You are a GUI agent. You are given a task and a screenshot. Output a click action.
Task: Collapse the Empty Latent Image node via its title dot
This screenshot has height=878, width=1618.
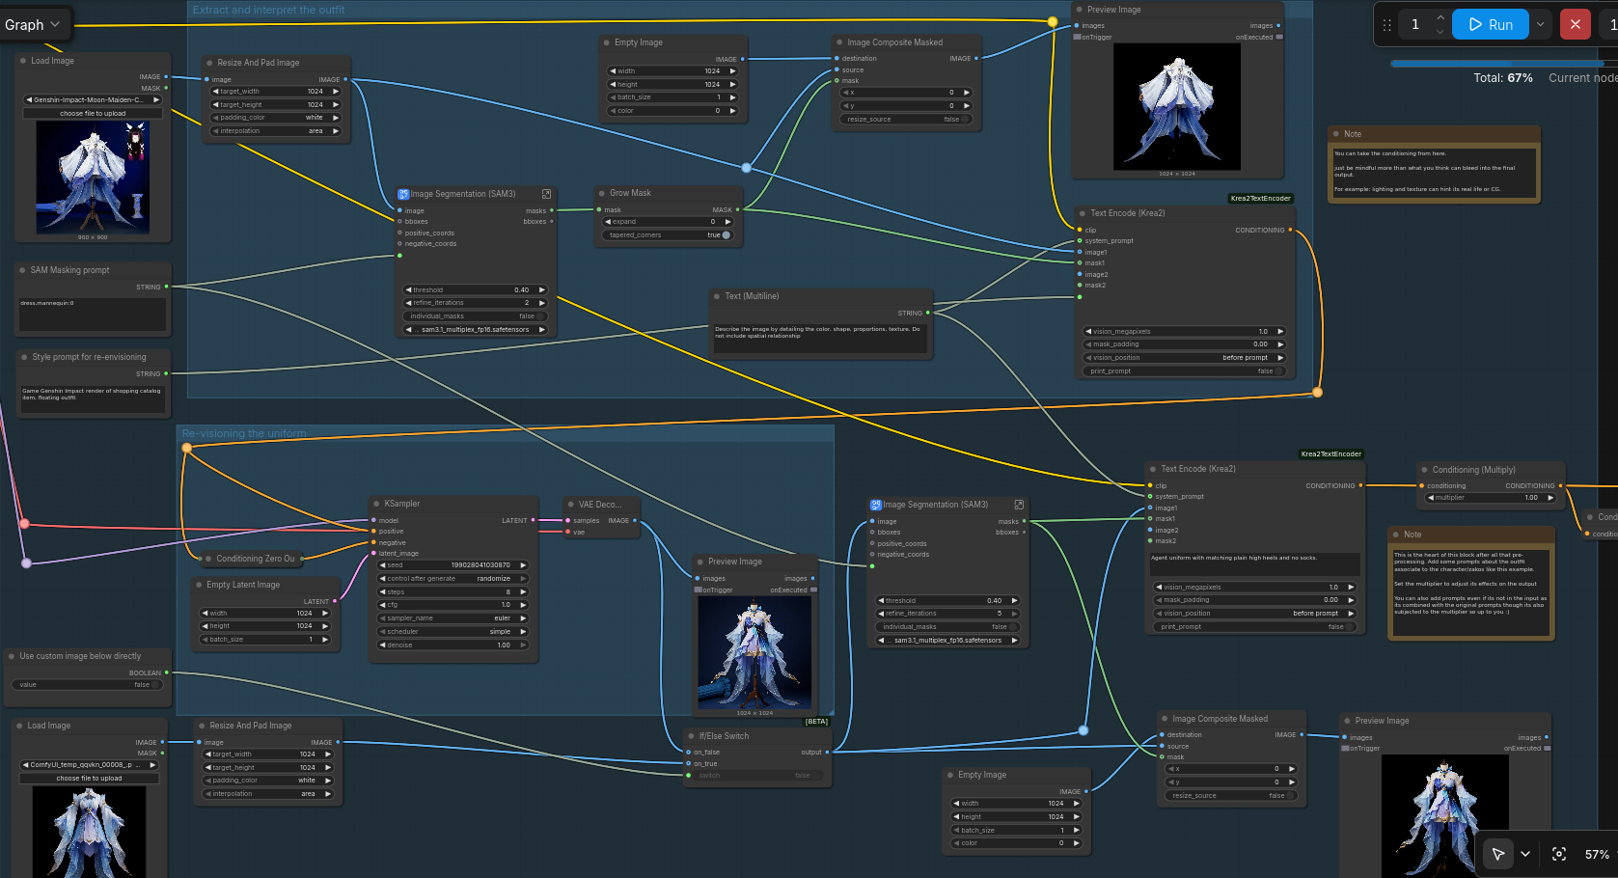point(198,585)
